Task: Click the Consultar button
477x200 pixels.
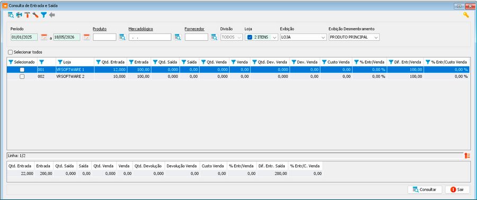Action: click(425, 189)
